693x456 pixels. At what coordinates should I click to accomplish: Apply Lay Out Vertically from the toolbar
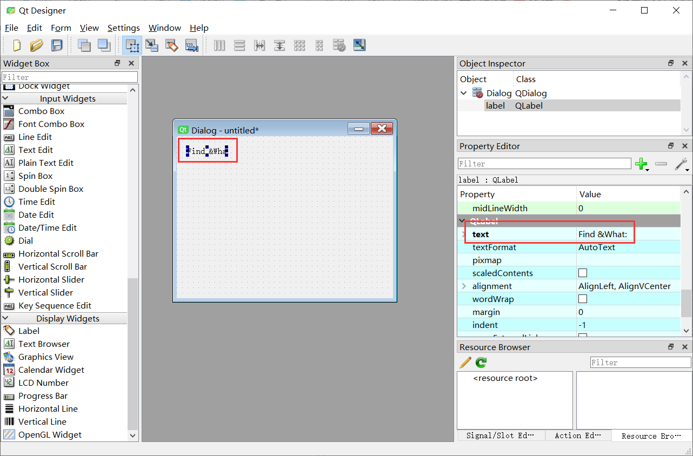[239, 45]
